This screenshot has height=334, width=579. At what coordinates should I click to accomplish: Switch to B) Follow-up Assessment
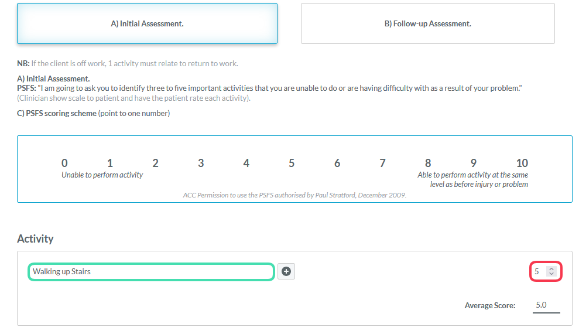[x=427, y=23]
